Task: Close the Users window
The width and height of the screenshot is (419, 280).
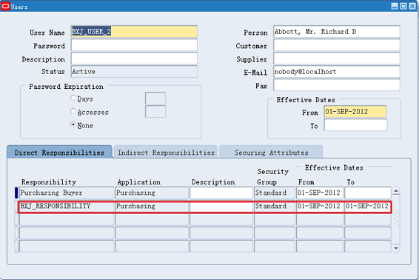Action: point(412,6)
